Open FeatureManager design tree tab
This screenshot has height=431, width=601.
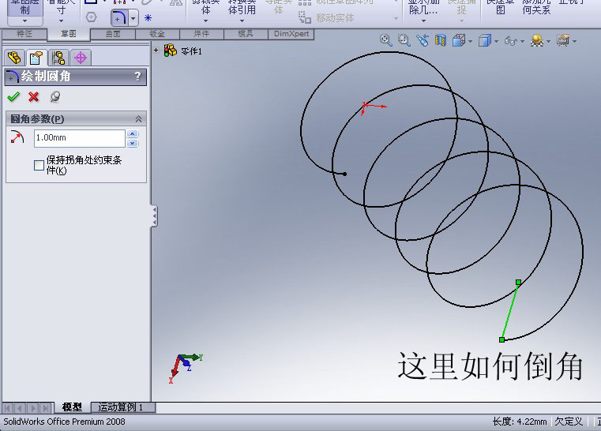[14, 58]
